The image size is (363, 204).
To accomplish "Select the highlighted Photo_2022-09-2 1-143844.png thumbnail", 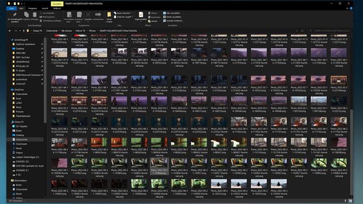I will tap(159, 166).
